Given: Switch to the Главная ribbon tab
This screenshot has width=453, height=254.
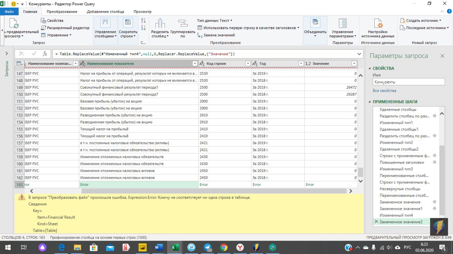Looking at the screenshot, I should pyautogui.click(x=30, y=12).
